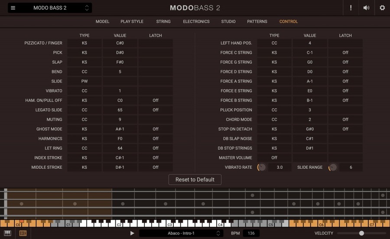Click SLAP value F#0
390x239 pixels.
[120, 62]
